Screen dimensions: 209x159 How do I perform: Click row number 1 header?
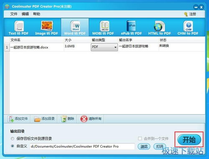point(7,47)
